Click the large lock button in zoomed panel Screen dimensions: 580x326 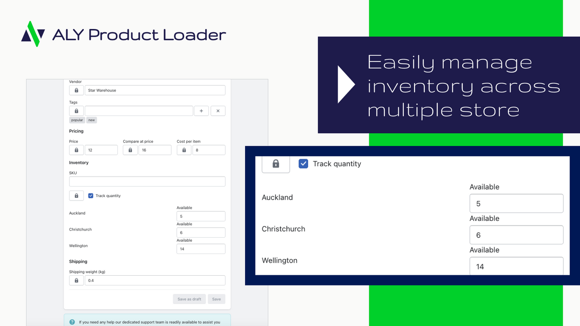point(275,164)
